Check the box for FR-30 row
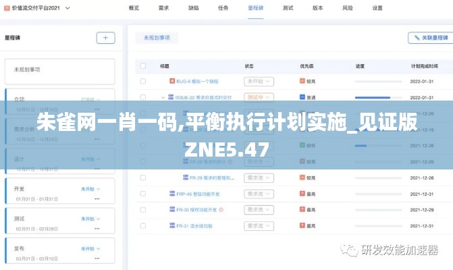Viewport: 453px width, 270px height. (143, 210)
